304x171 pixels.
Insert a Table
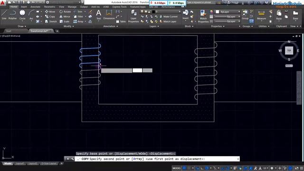(x=121, y=21)
